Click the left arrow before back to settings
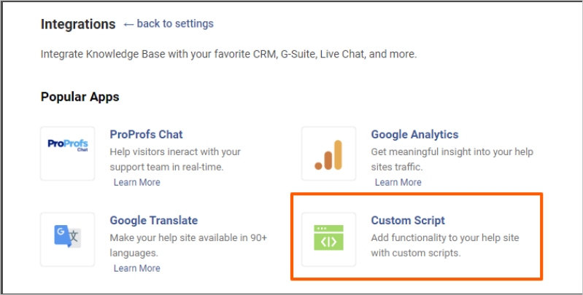Image resolution: width=583 pixels, height=295 pixels. (128, 24)
